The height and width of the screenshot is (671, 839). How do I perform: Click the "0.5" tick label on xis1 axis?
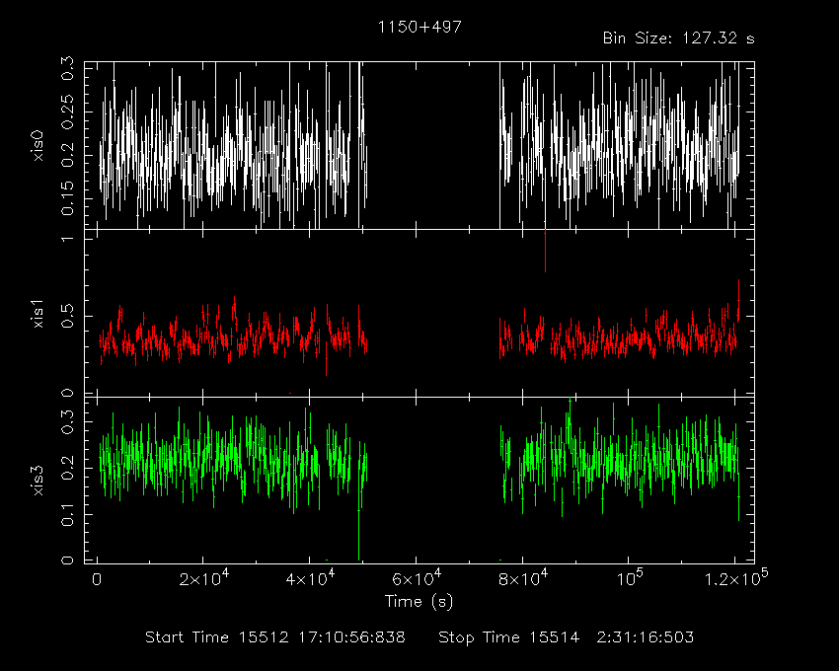point(67,316)
